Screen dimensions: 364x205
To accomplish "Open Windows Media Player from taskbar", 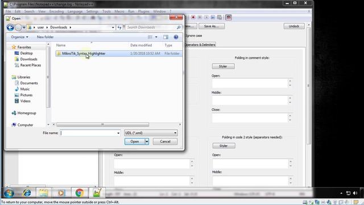I will point(61,193).
